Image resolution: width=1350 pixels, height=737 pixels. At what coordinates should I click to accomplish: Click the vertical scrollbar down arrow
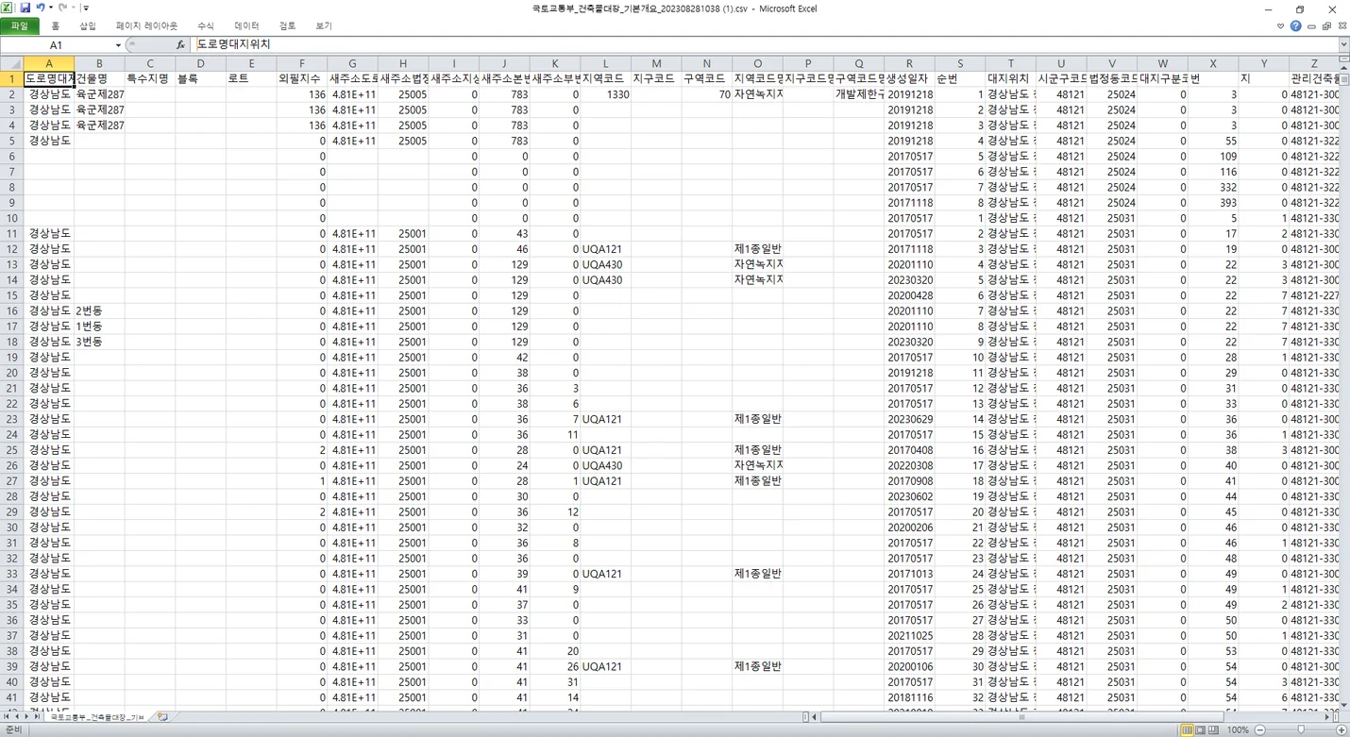coord(1343,705)
